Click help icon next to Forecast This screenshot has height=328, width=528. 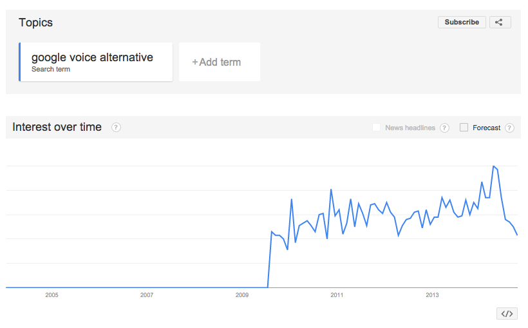tap(509, 128)
